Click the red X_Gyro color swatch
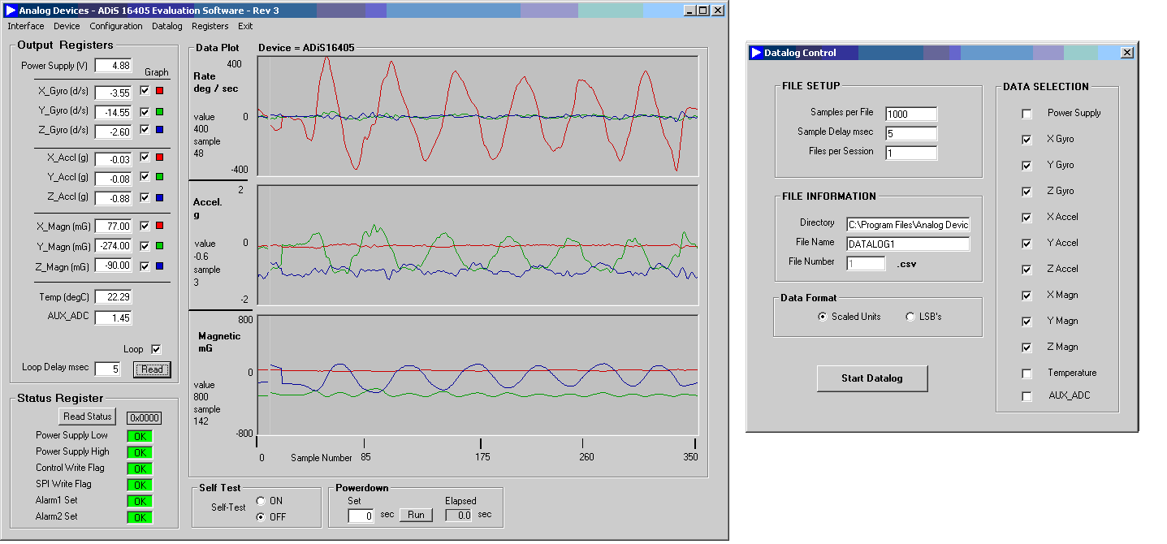This screenshot has width=1167, height=544. [x=159, y=91]
